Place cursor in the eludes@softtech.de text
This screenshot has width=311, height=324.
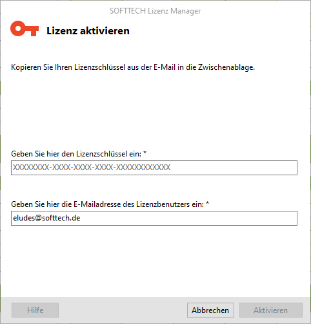pos(46,218)
